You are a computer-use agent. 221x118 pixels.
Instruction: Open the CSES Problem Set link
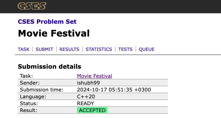coord(47,22)
